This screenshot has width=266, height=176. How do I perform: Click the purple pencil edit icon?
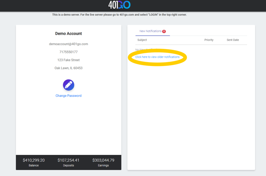(68, 85)
